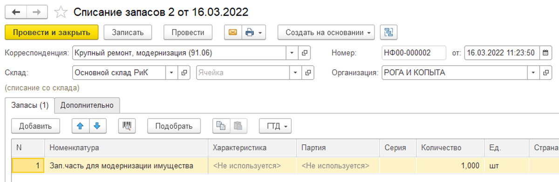Add document to favorites with star icon
The width and height of the screenshot is (559, 182).
coord(61,12)
